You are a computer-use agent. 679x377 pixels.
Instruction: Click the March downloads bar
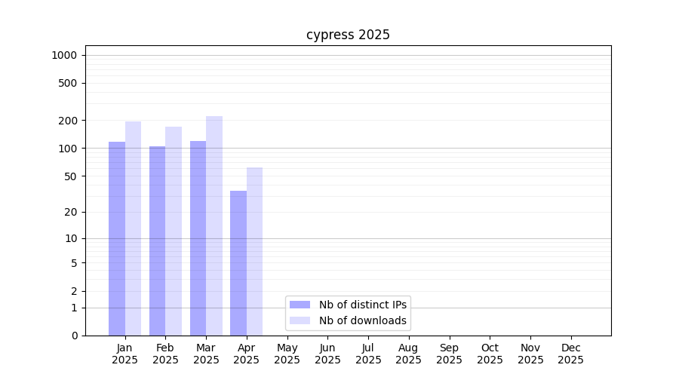[x=214, y=225]
